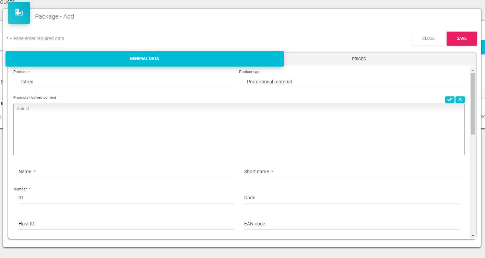Click the Close button
The image size is (485, 258).
(x=428, y=38)
